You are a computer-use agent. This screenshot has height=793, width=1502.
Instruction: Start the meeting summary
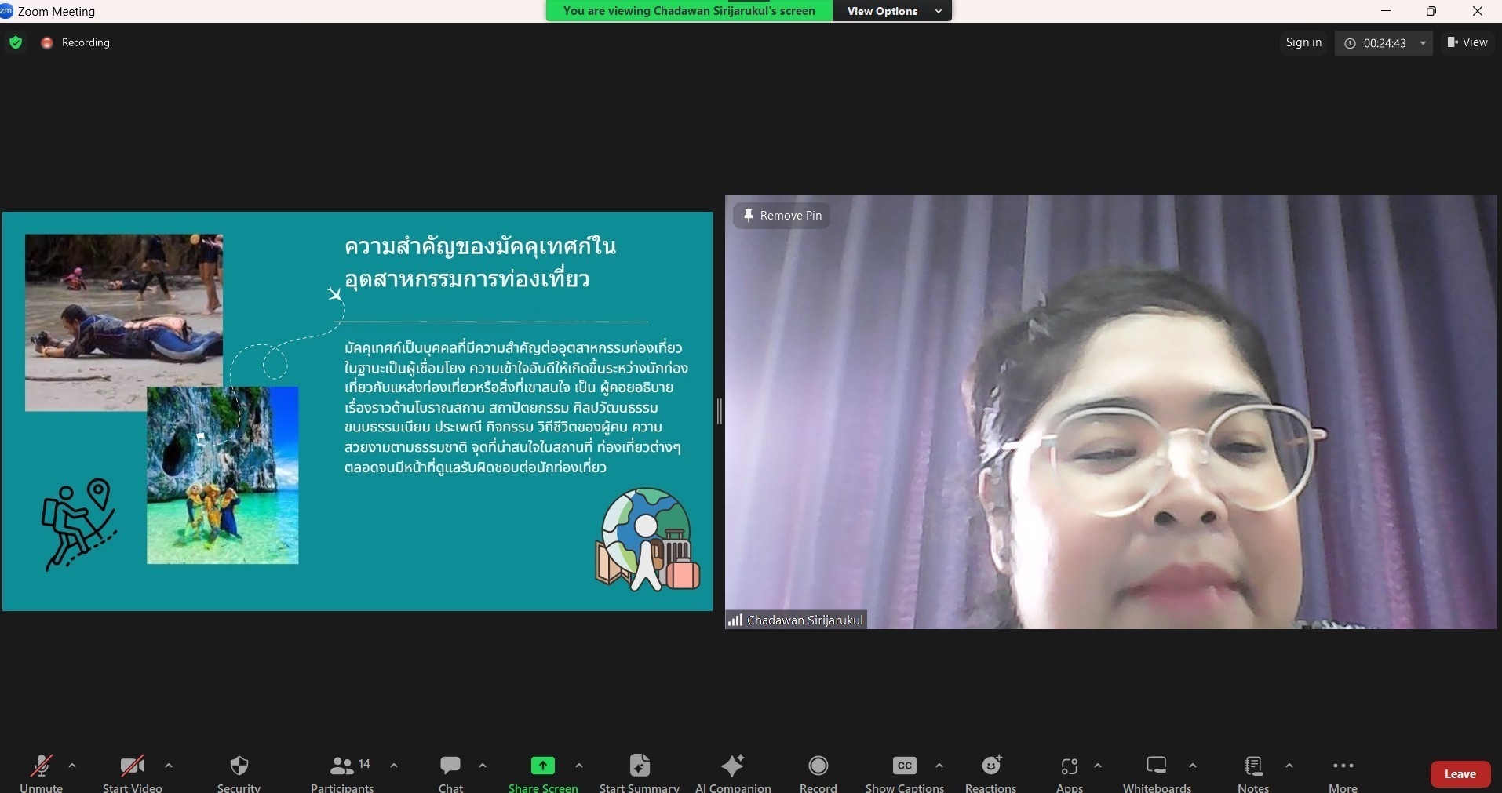point(640,773)
